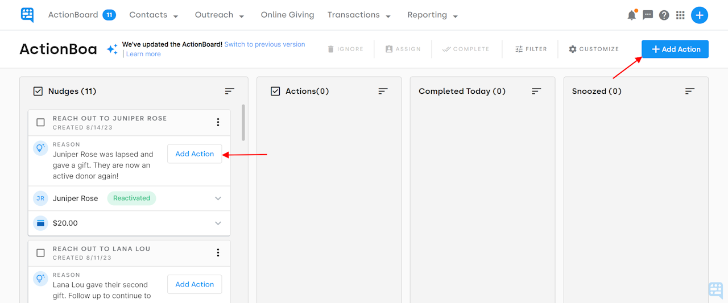This screenshot has height=303, width=728.
Task: Sort the Actions column
Action: coord(383,91)
